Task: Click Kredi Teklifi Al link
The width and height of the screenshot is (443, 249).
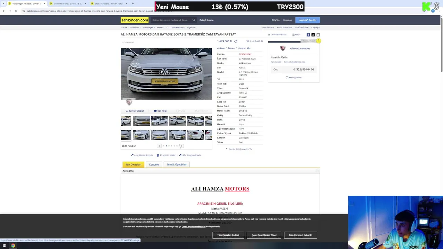Action: click(255, 41)
